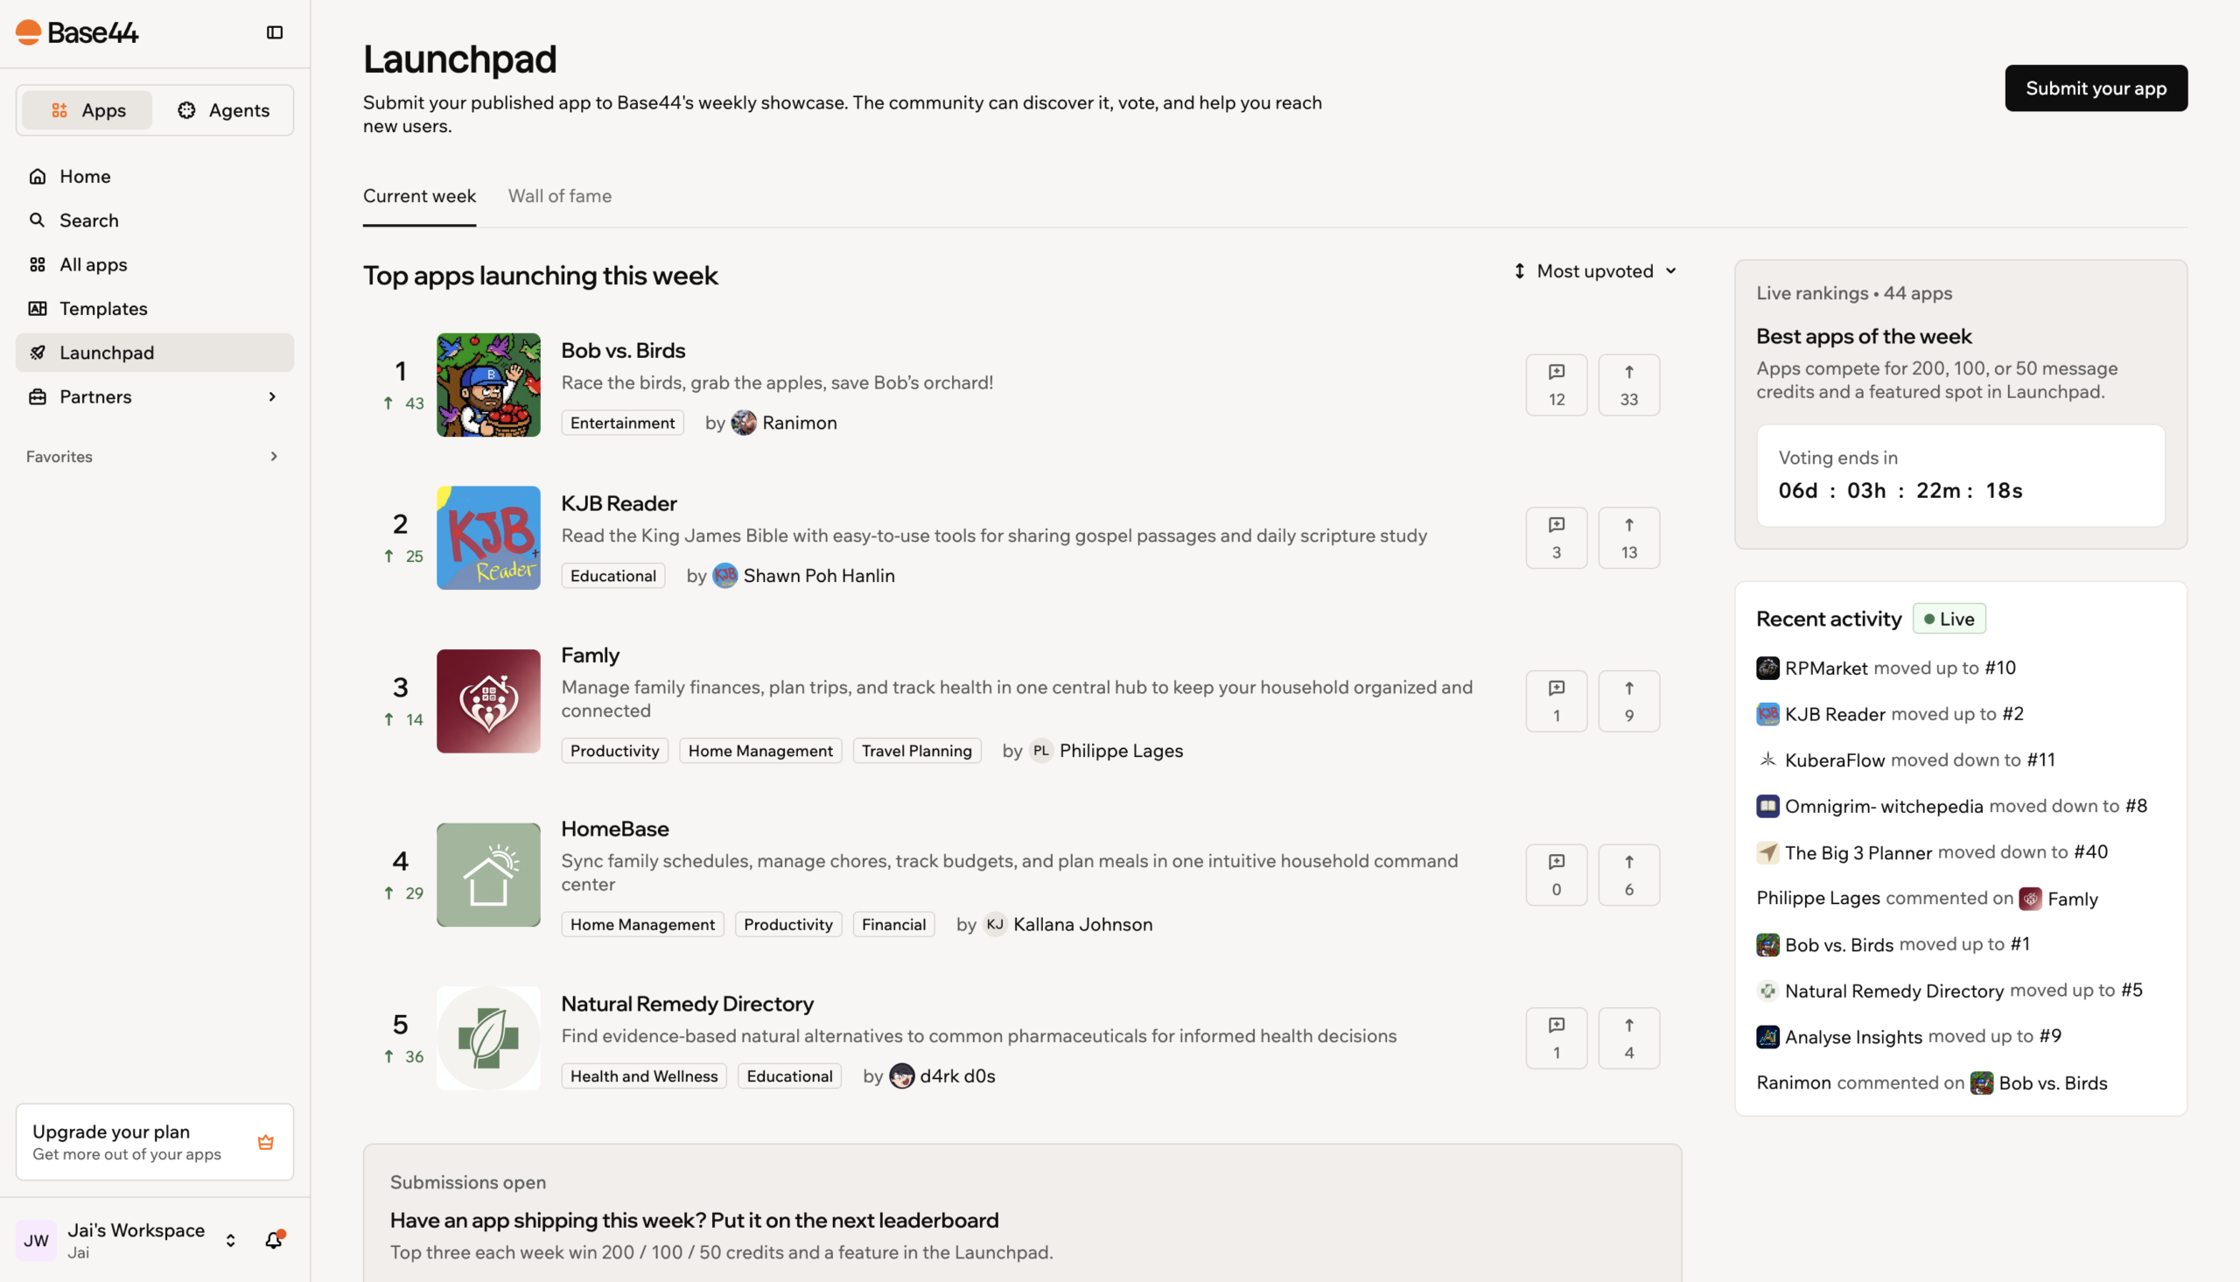This screenshot has height=1282, width=2240.
Task: Open the KJB Reader app thumbnail
Action: [x=488, y=538]
